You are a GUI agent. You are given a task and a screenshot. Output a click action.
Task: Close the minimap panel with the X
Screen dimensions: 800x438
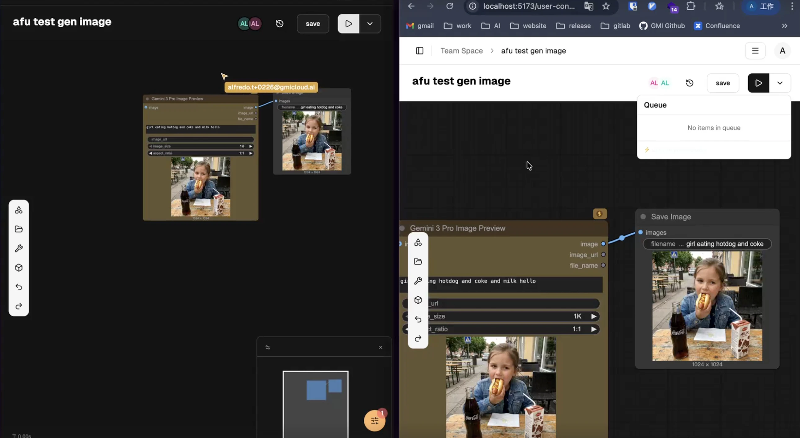(x=380, y=347)
